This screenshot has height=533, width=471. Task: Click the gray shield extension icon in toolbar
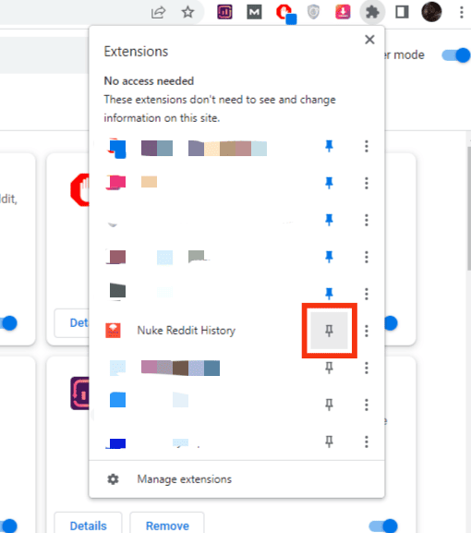(x=313, y=13)
